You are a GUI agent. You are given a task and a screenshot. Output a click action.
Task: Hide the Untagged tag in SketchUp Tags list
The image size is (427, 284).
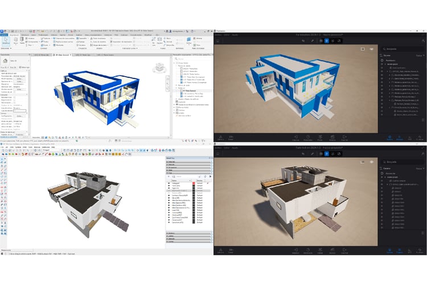pyautogui.click(x=169, y=183)
